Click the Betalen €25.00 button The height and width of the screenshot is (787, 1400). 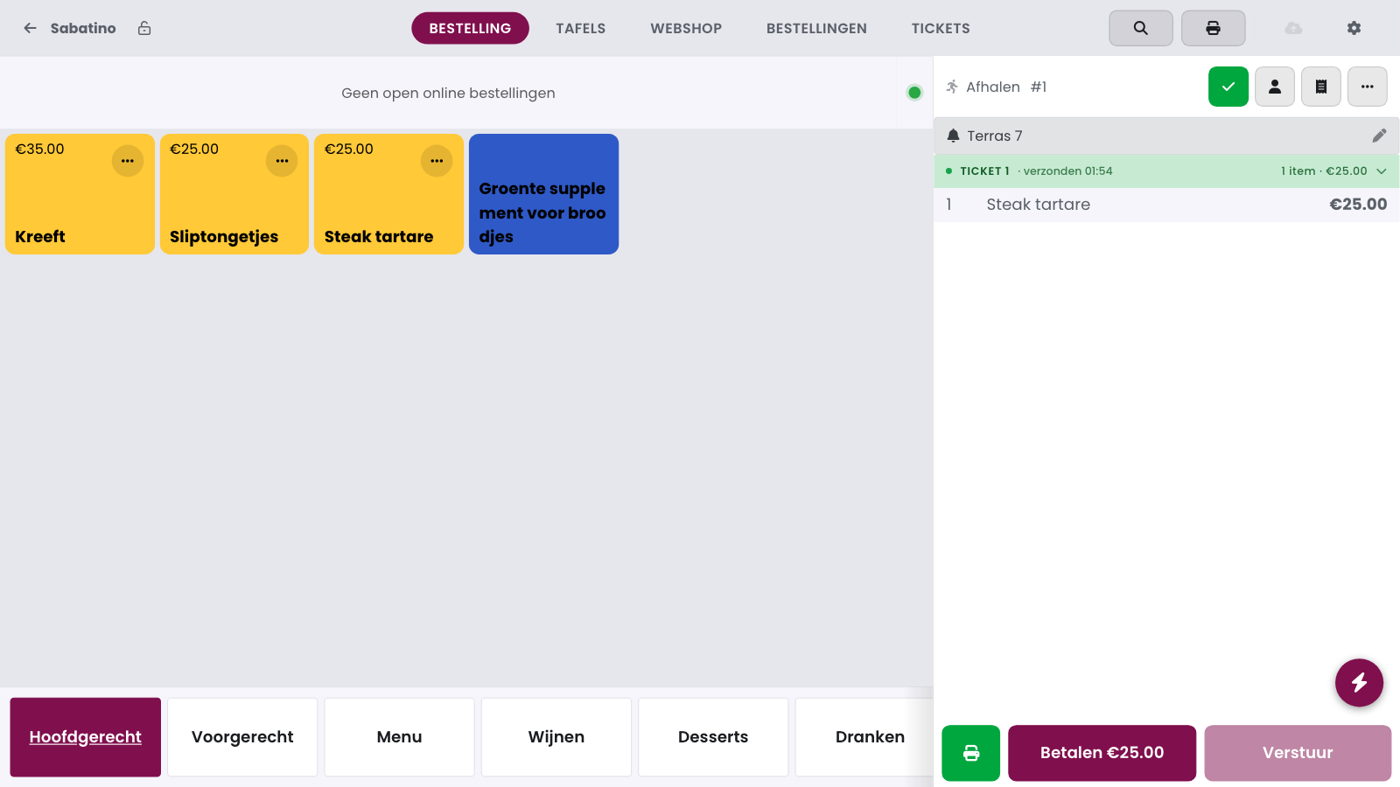click(1102, 753)
